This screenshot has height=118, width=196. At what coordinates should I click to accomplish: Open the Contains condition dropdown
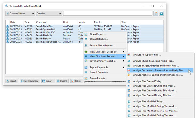[49, 13]
